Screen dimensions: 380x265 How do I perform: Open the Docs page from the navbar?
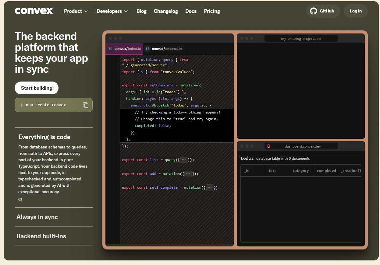tap(191, 11)
